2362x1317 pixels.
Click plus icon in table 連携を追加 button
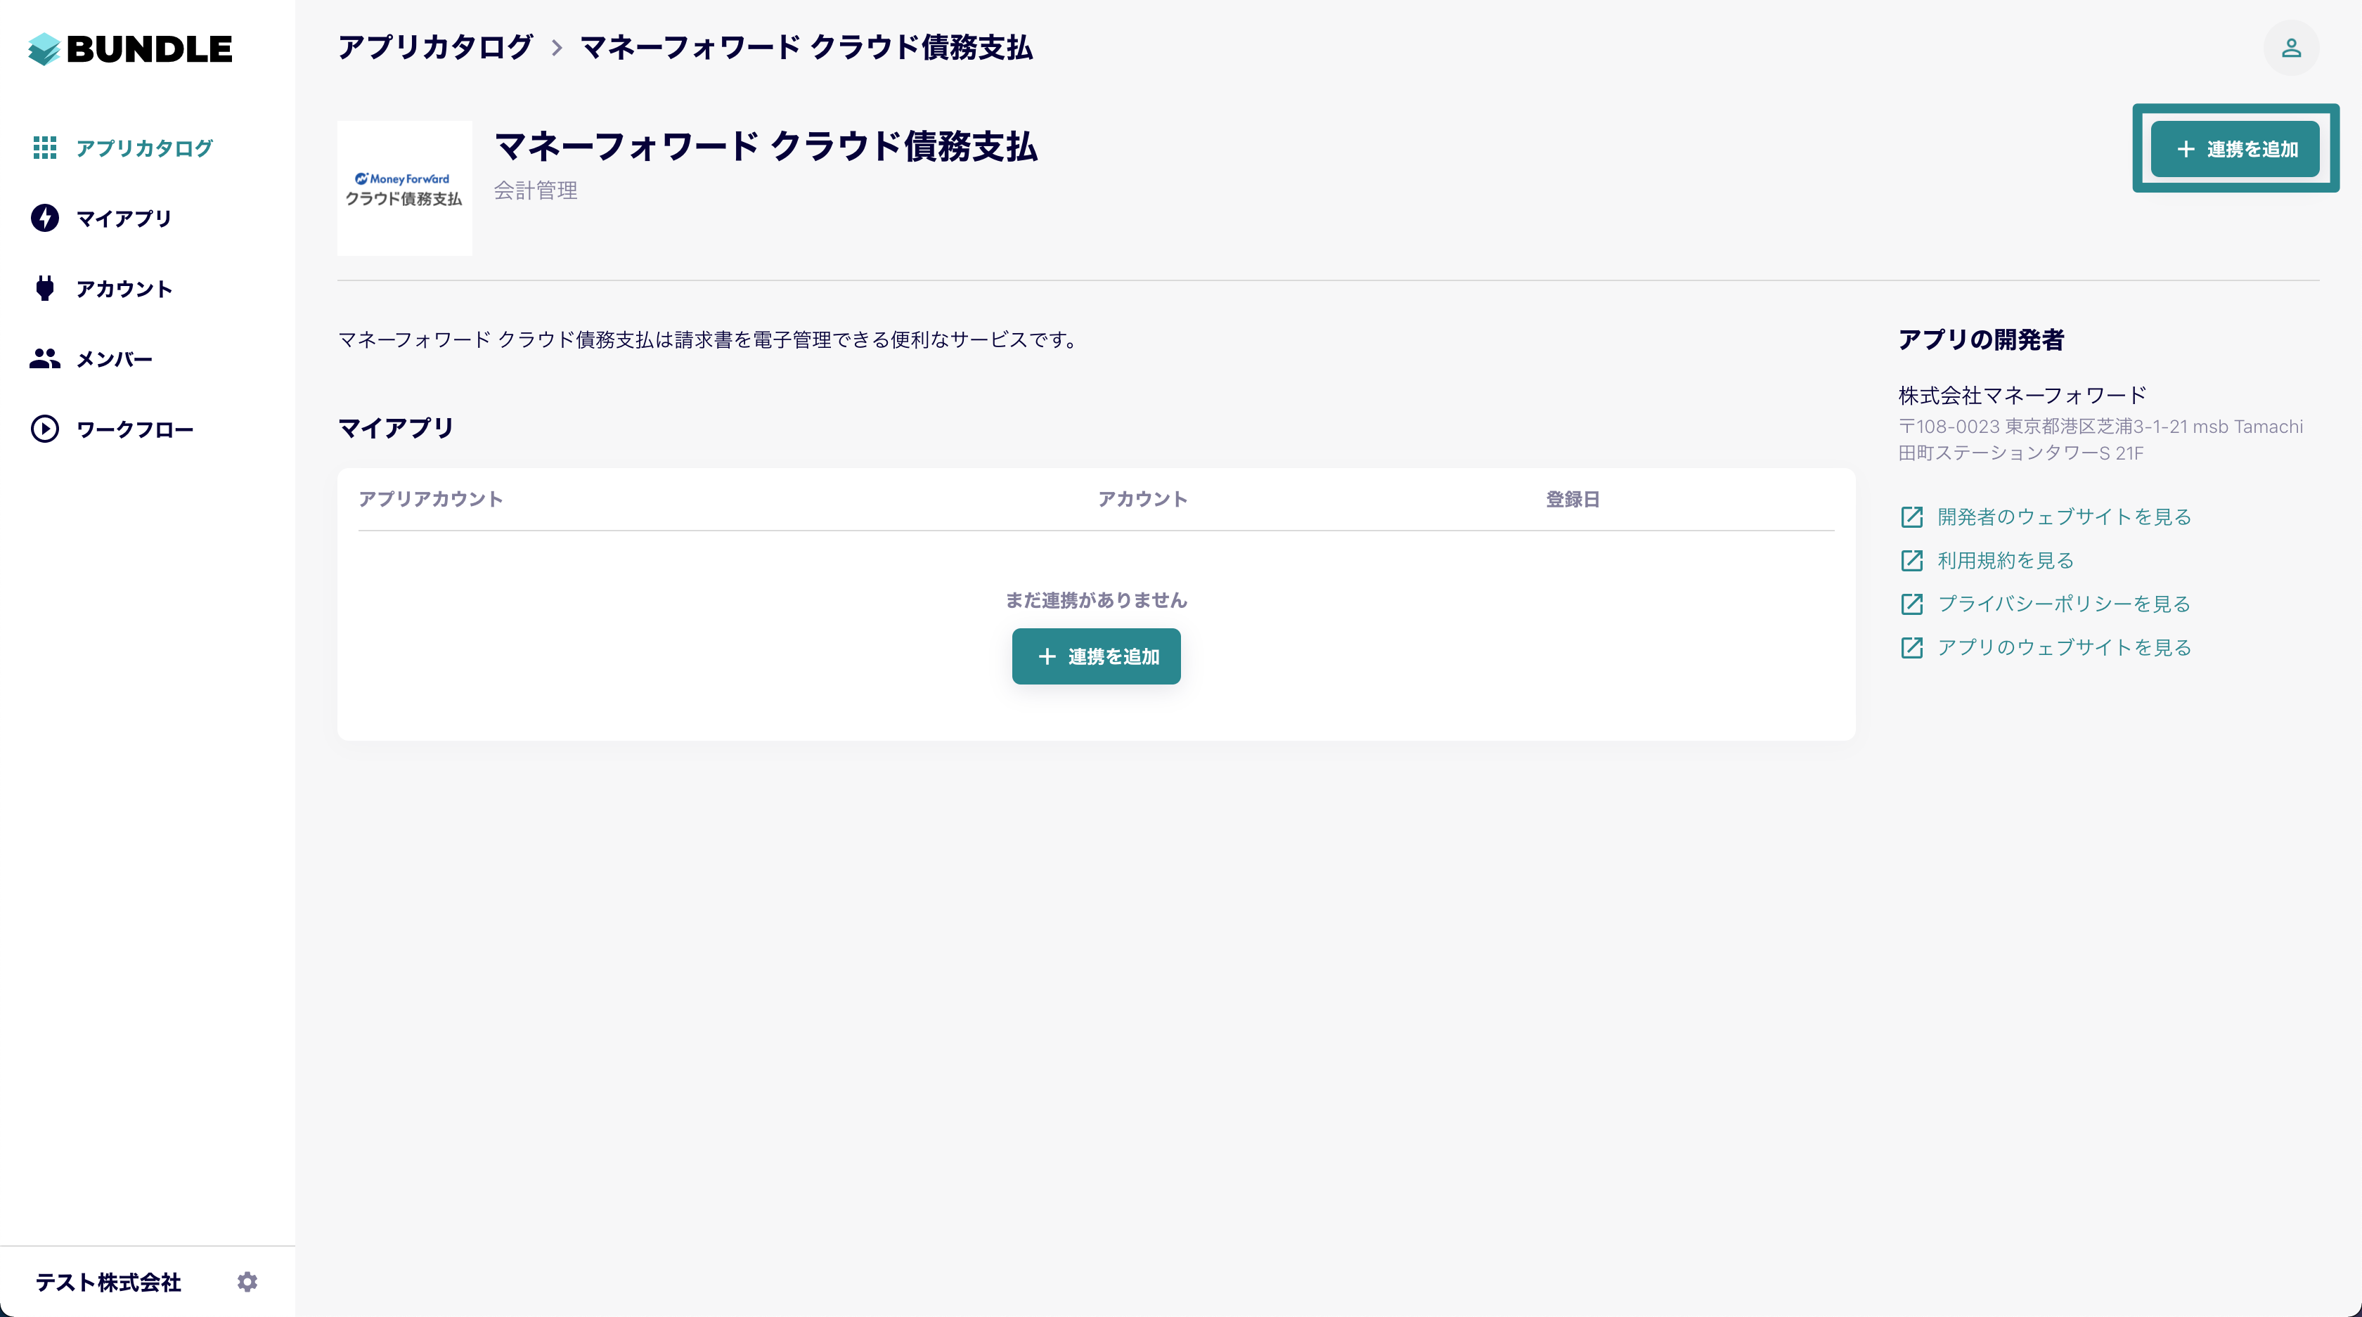click(1047, 656)
